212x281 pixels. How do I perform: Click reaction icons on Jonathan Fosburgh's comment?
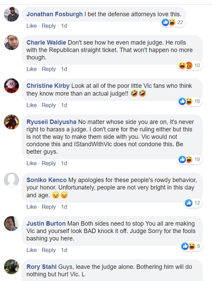click(168, 22)
